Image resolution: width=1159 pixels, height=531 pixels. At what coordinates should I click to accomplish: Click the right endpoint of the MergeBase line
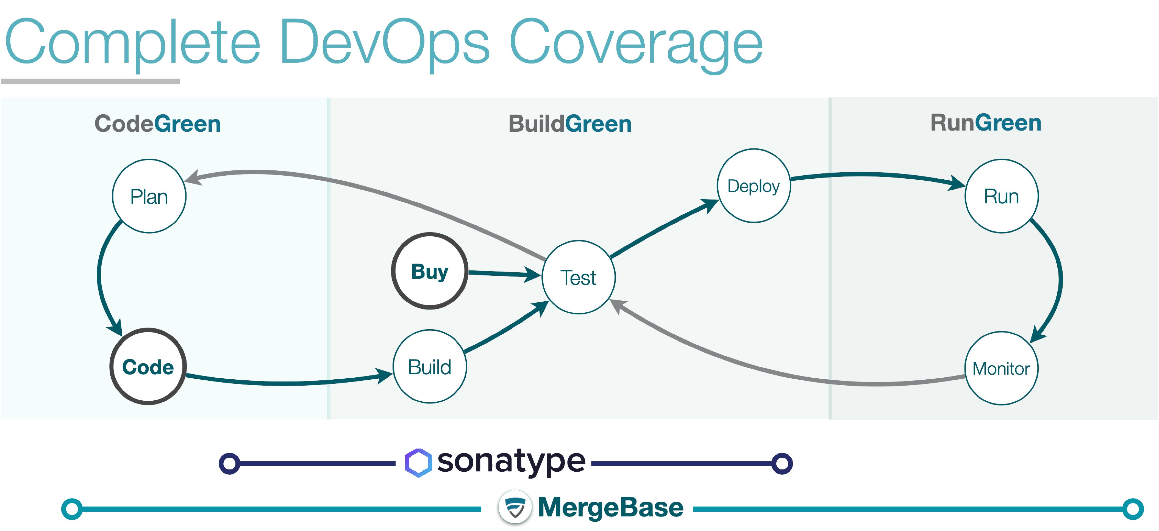point(1133,509)
